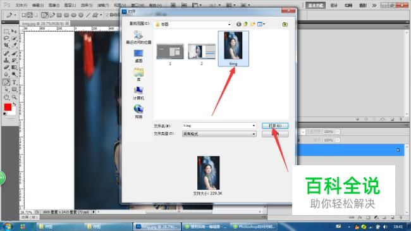Go to 桌面 in dialog sidebar
This screenshot has width=411, height=231.
pyautogui.click(x=138, y=56)
